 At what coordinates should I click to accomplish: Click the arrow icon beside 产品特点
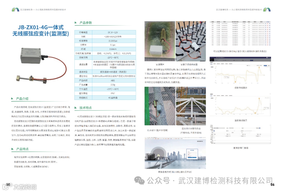(12, 149)
